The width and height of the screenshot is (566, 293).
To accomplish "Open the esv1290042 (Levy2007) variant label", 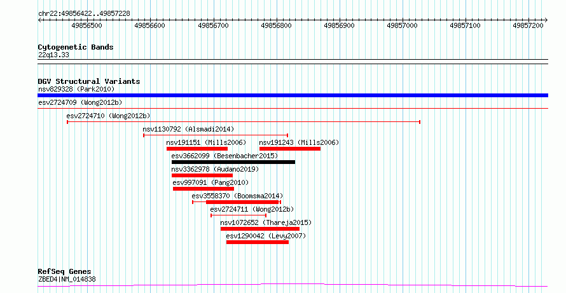I will pos(266,236).
